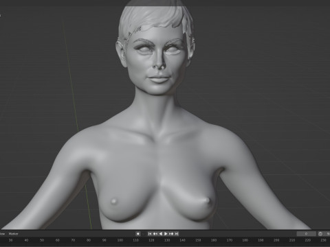The image size is (330, 247).
Task: Jump to timeline end frame
Action: tap(177, 233)
